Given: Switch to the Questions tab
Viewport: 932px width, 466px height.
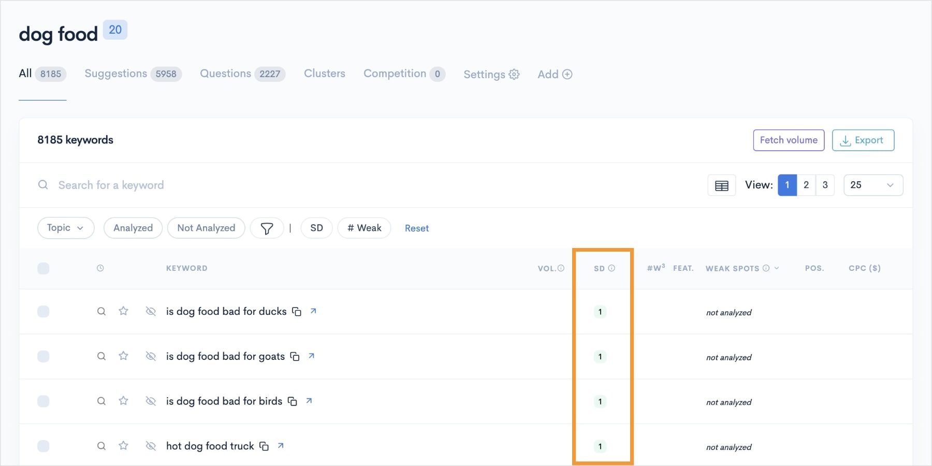Looking at the screenshot, I should pos(225,74).
